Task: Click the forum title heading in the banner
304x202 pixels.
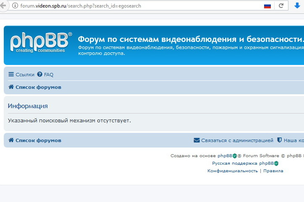Action: [x=189, y=39]
